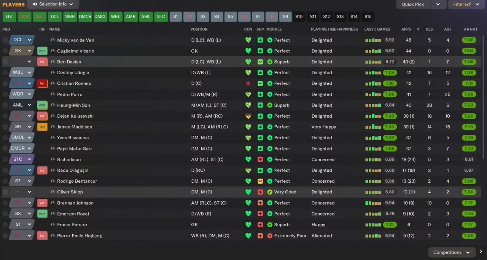The height and width of the screenshot is (260, 487).
Task: Click the person icon beside Fraser Forster
Action: (x=53, y=225)
